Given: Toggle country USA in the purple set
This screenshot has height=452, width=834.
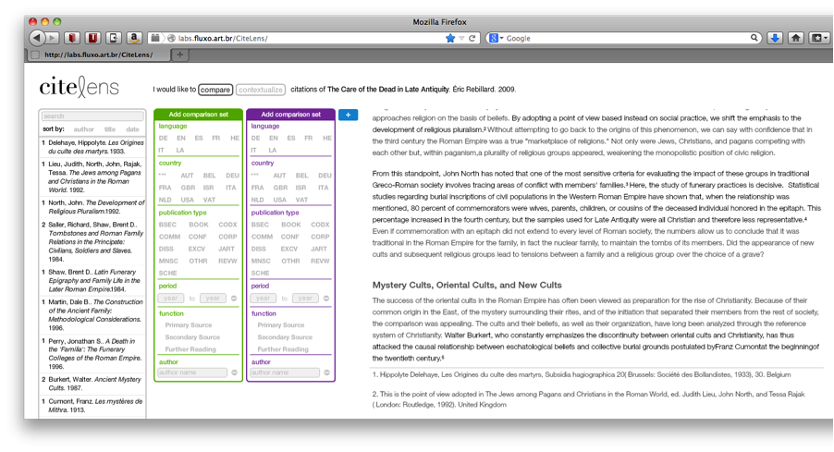Looking at the screenshot, I should click(280, 200).
